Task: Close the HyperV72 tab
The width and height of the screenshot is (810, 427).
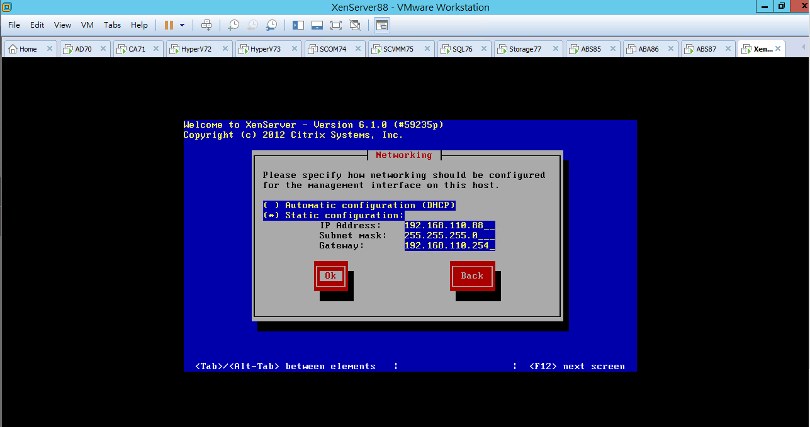Action: [x=227, y=49]
